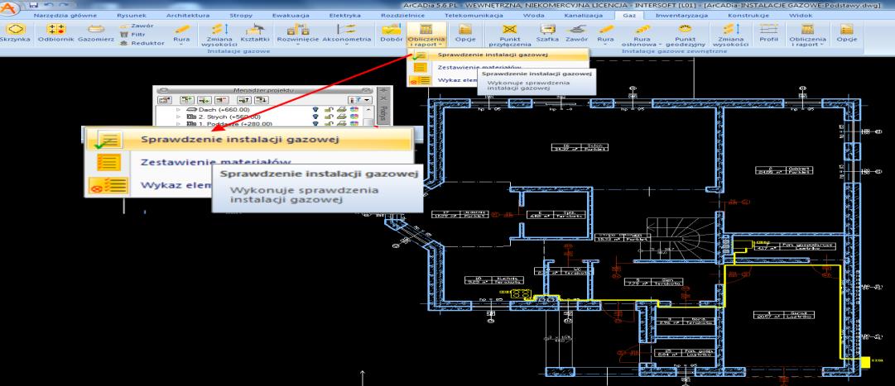The height and width of the screenshot is (386, 895).
Task: Place a Gazomierz gas meter
Action: (x=96, y=32)
